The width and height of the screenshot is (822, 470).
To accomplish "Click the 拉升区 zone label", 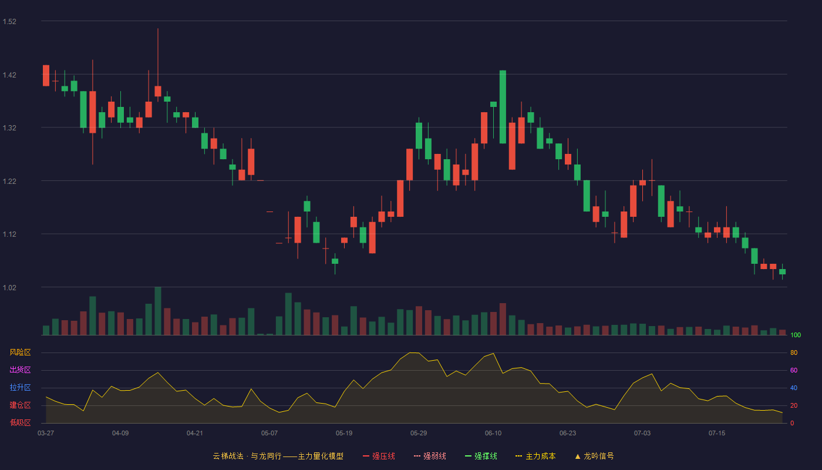I will click(20, 388).
